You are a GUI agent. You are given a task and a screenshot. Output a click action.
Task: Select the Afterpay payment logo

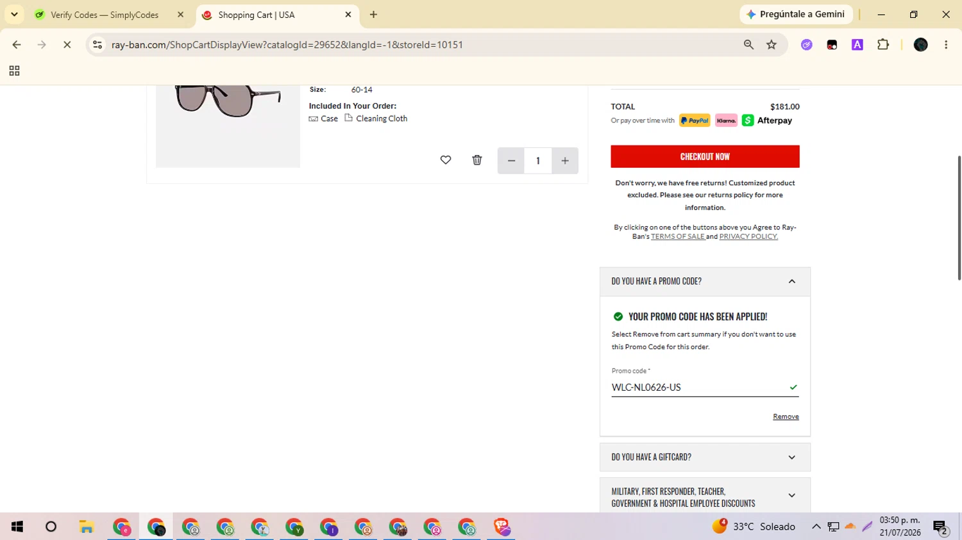[x=767, y=120]
